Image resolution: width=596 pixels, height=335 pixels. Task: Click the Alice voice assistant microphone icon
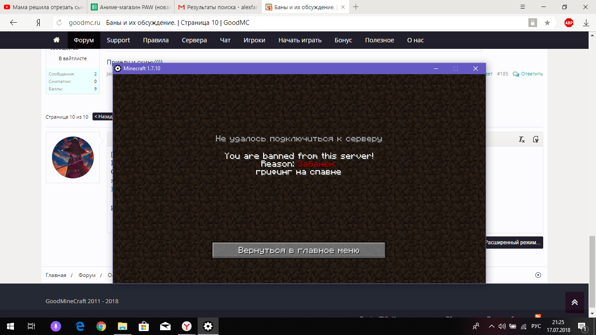(x=55, y=326)
